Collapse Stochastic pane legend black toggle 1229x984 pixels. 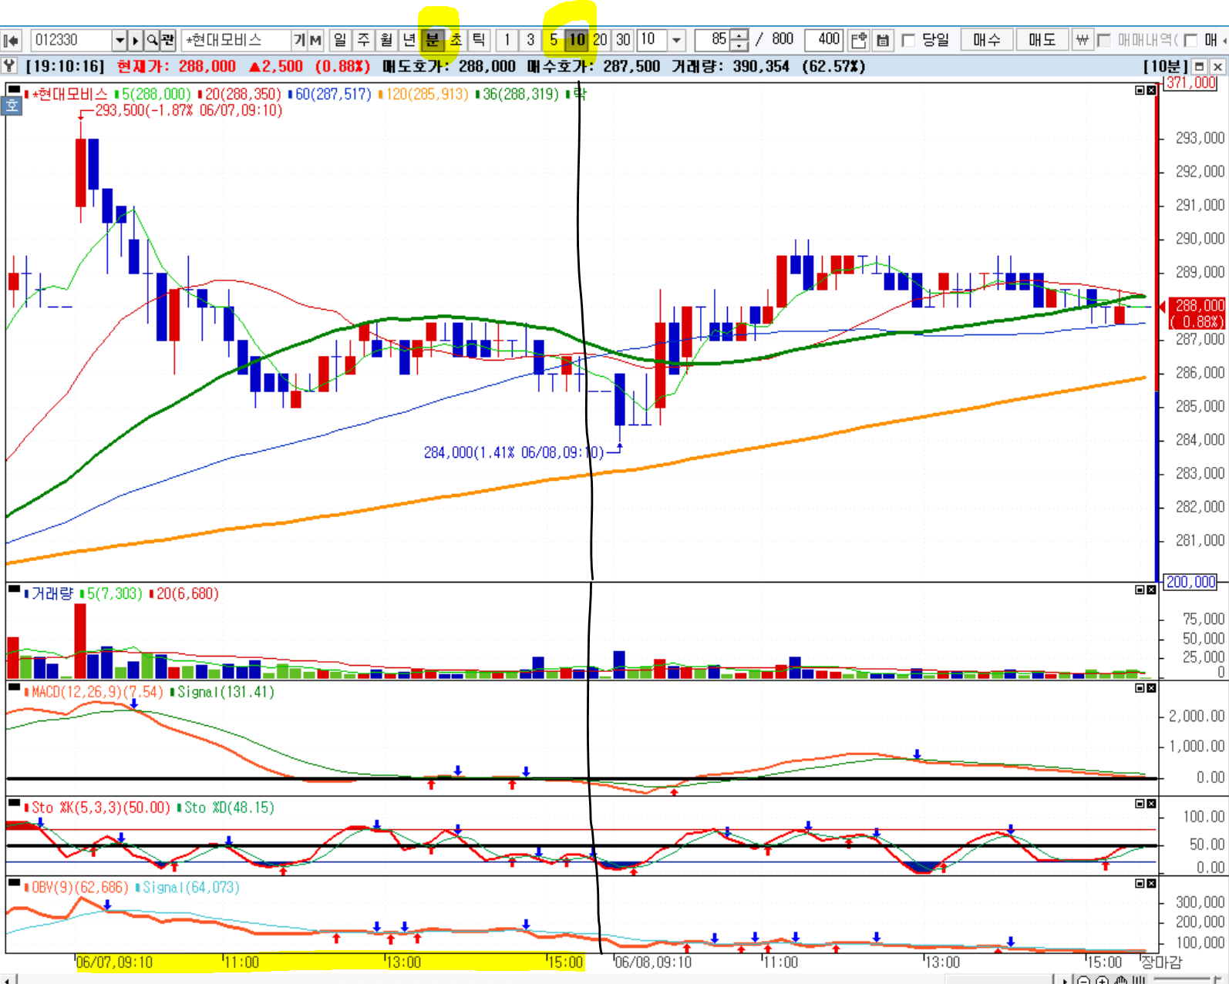[14, 803]
